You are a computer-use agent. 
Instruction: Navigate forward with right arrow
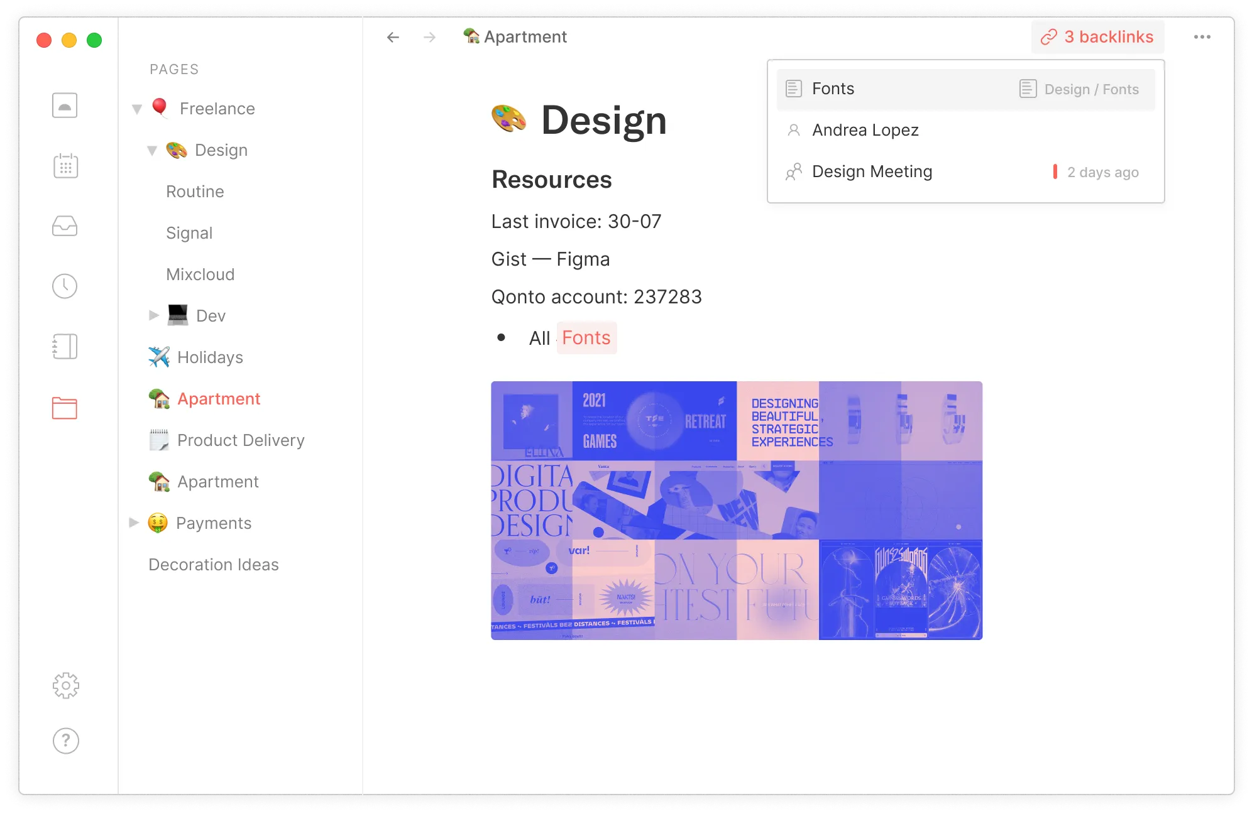click(x=430, y=37)
